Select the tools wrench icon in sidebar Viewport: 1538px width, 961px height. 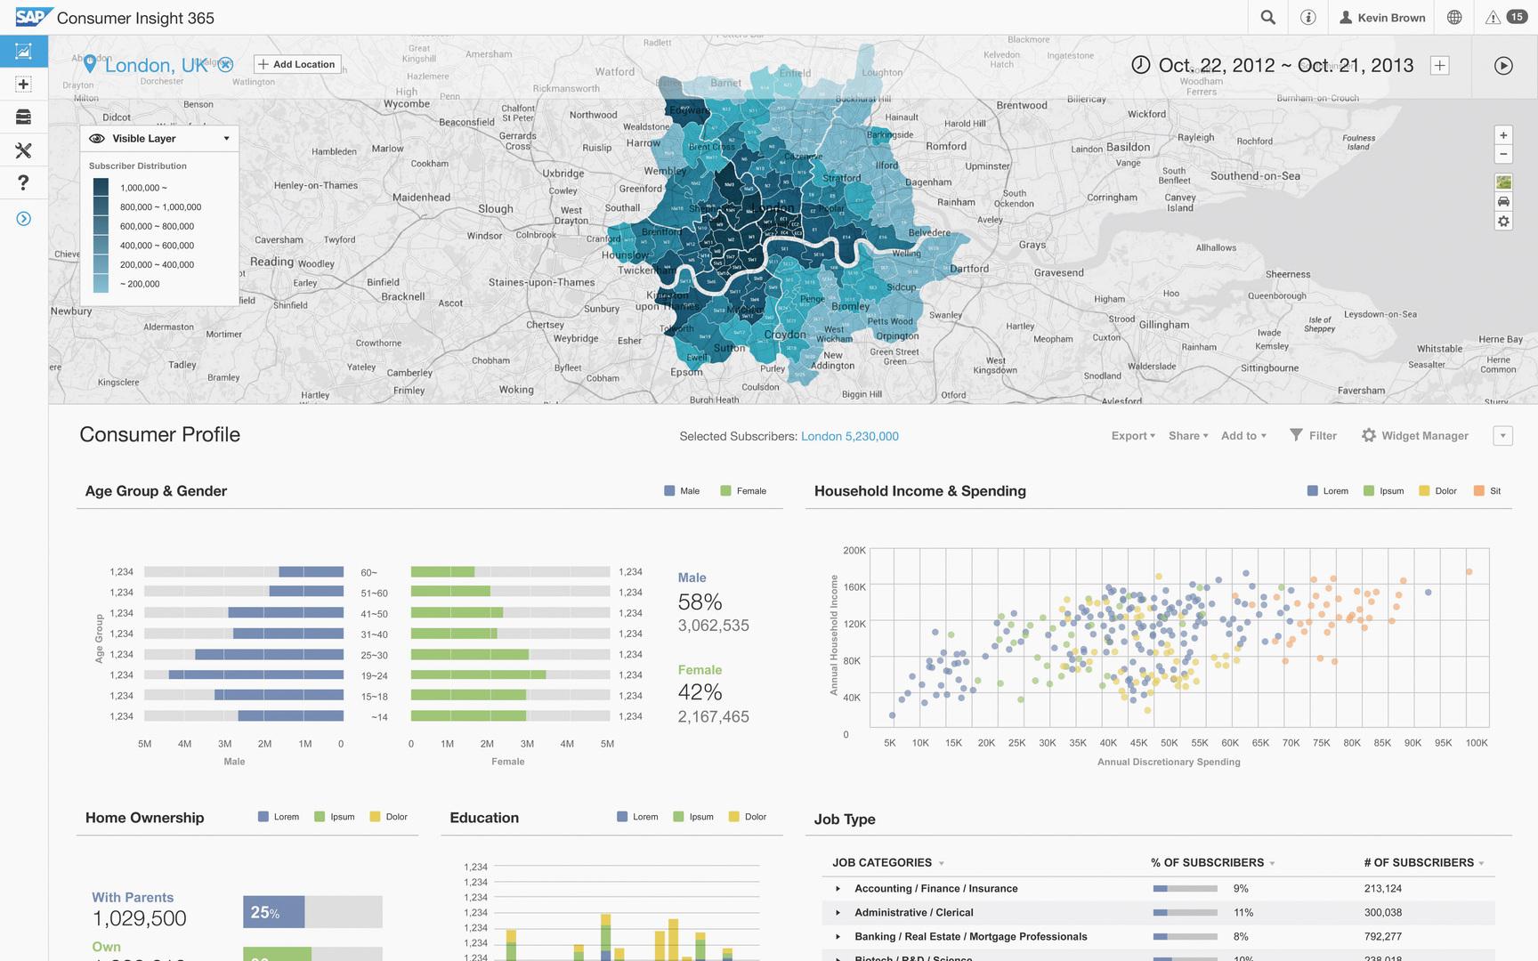pyautogui.click(x=24, y=150)
